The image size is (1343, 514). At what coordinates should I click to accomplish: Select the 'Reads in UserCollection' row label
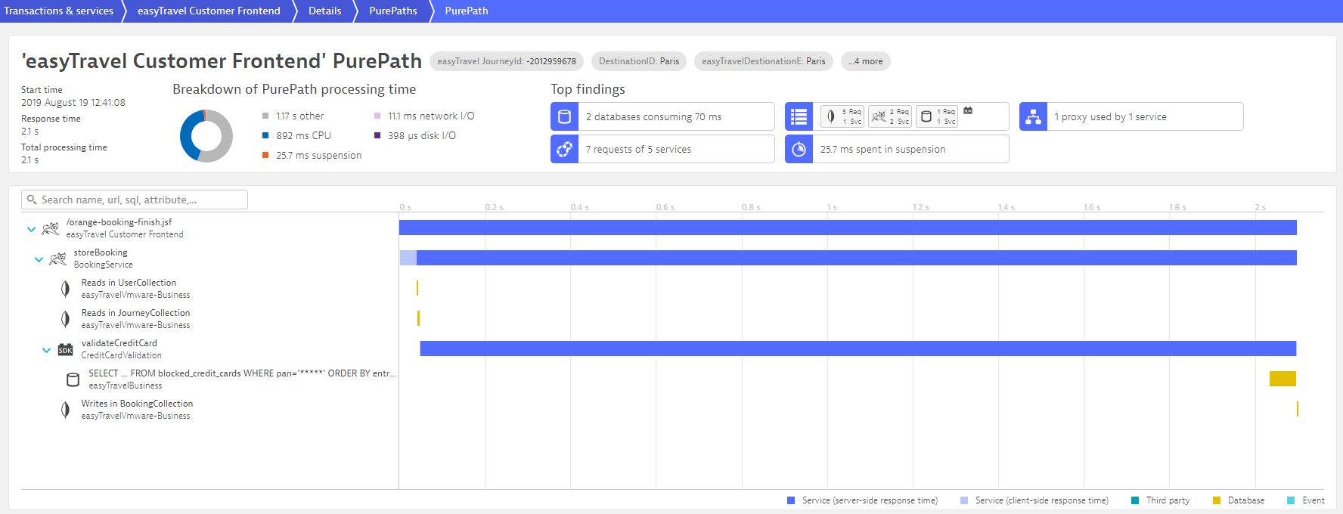(135, 289)
